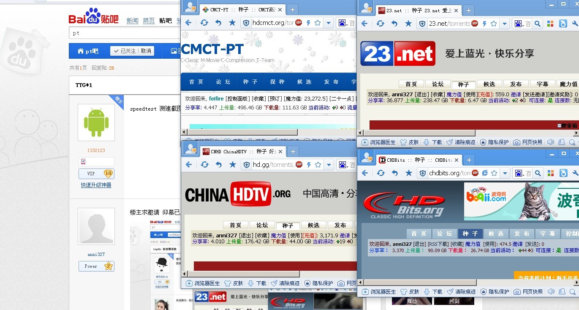Viewport: 579px width, 310px height.
Task: Go back in the CHDBits browser window
Action: tap(365, 173)
